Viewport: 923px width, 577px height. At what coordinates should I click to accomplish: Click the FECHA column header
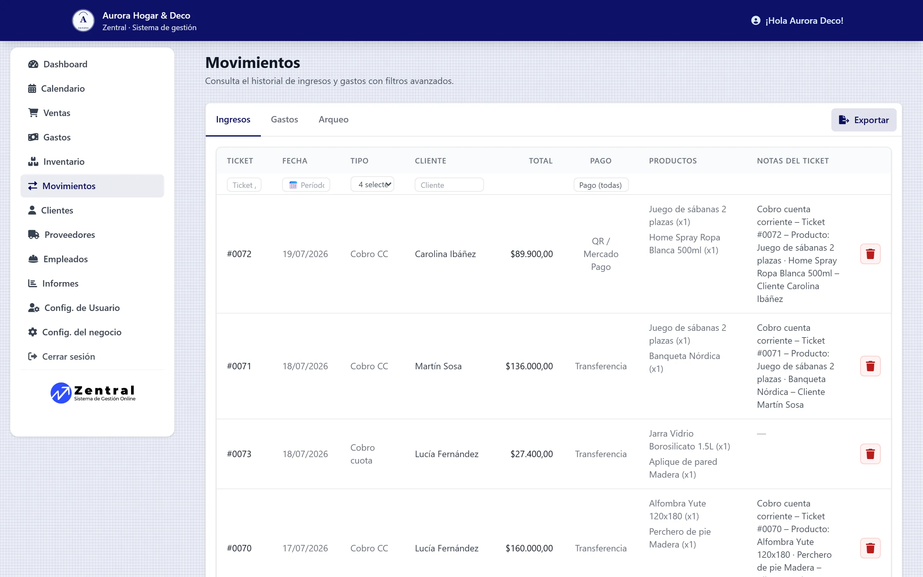295,161
